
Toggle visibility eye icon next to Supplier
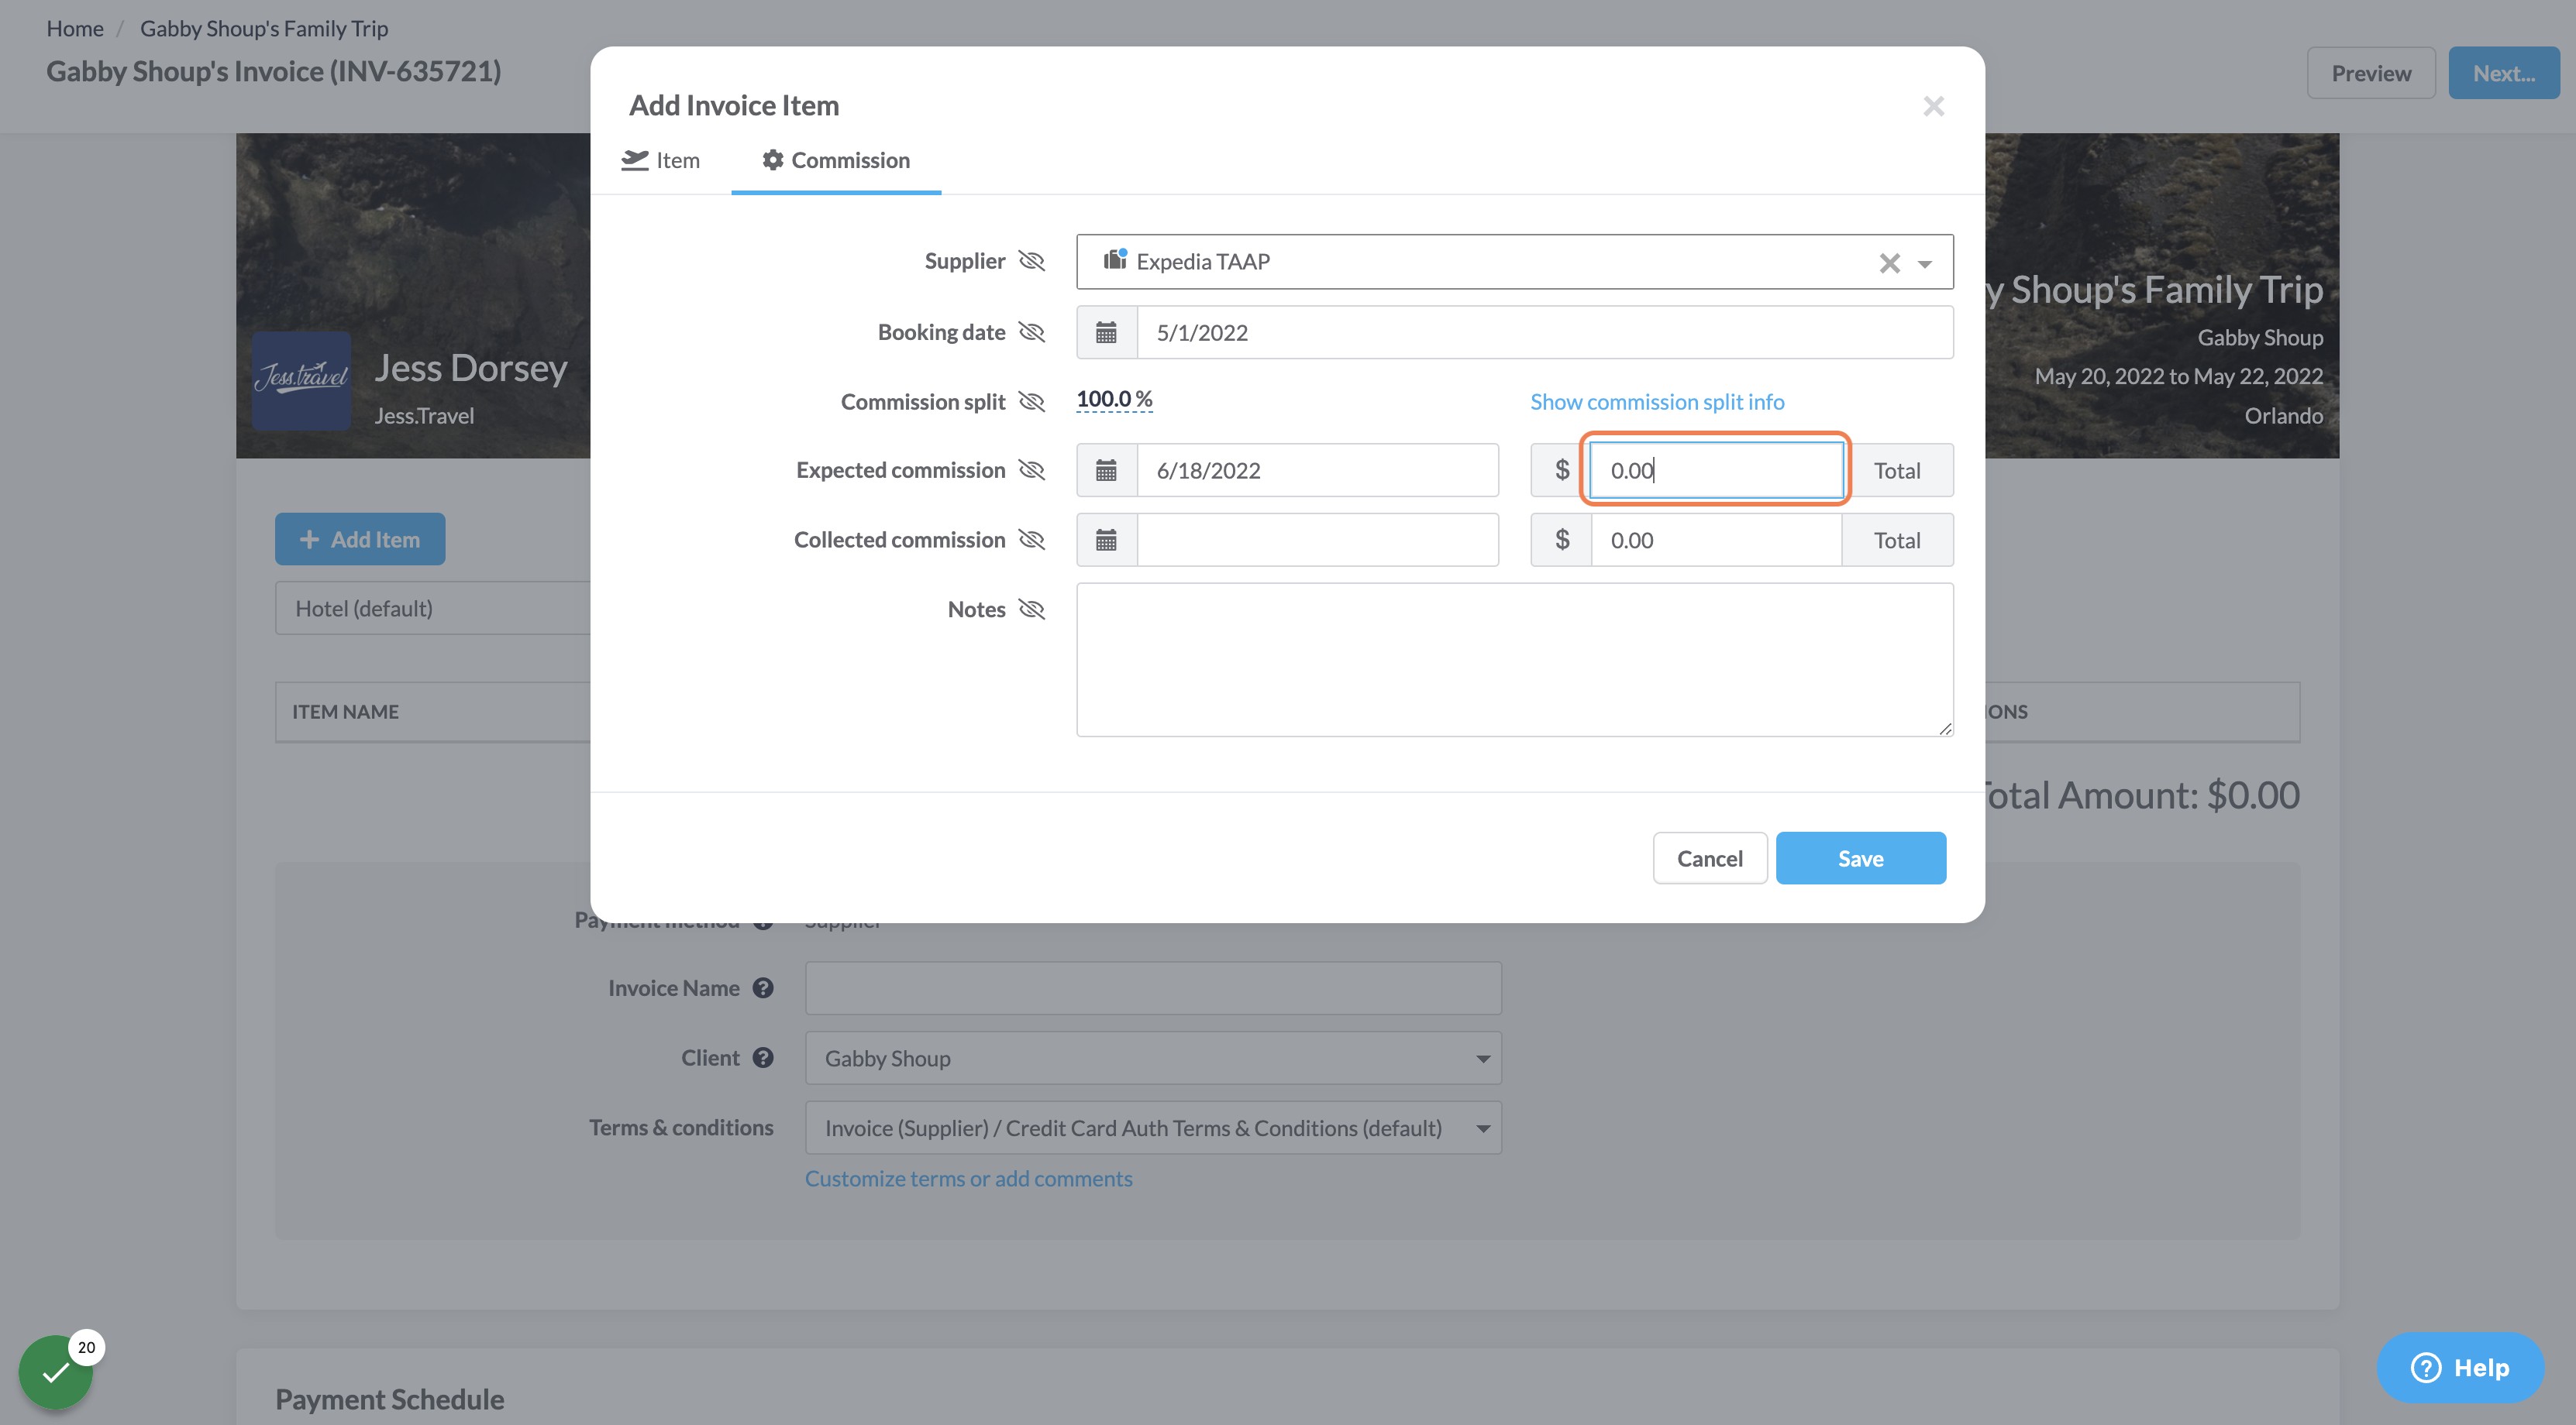coord(1031,261)
